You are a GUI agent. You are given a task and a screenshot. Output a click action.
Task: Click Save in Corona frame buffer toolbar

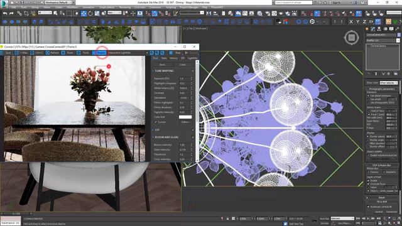[6, 53]
